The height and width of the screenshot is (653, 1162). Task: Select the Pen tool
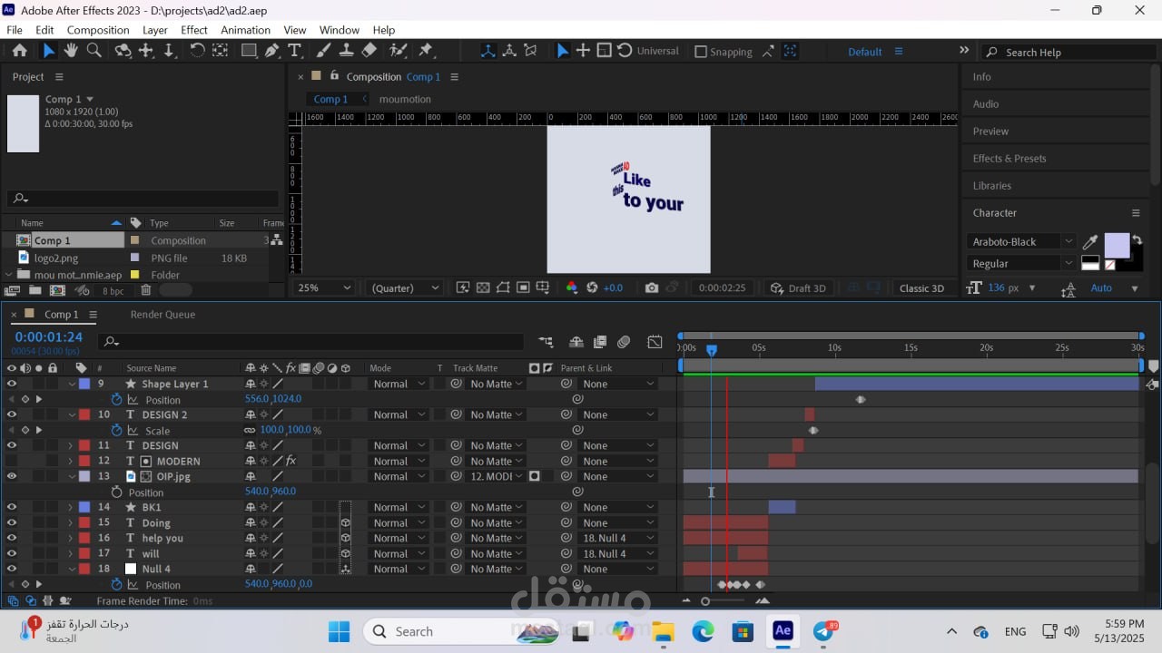[x=271, y=51]
